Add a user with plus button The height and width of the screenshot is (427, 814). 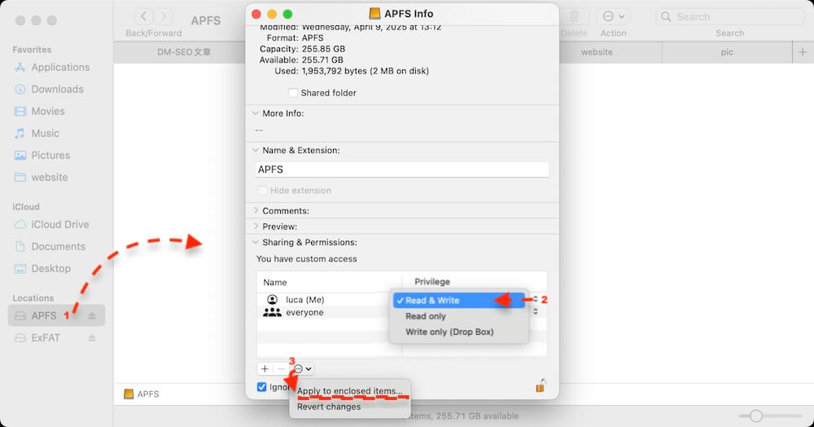265,369
